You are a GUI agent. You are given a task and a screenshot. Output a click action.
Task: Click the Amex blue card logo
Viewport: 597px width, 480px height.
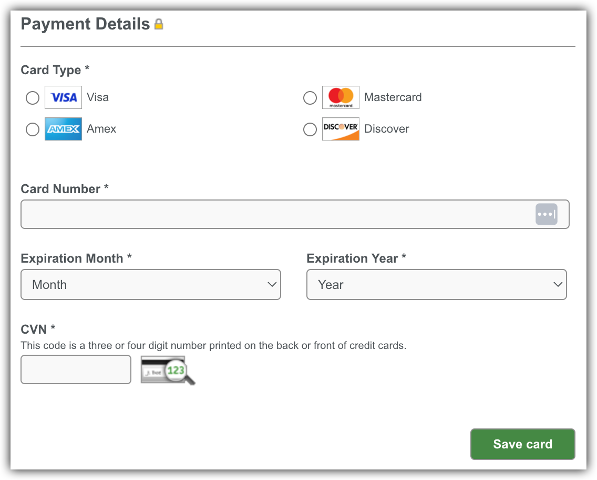point(63,129)
